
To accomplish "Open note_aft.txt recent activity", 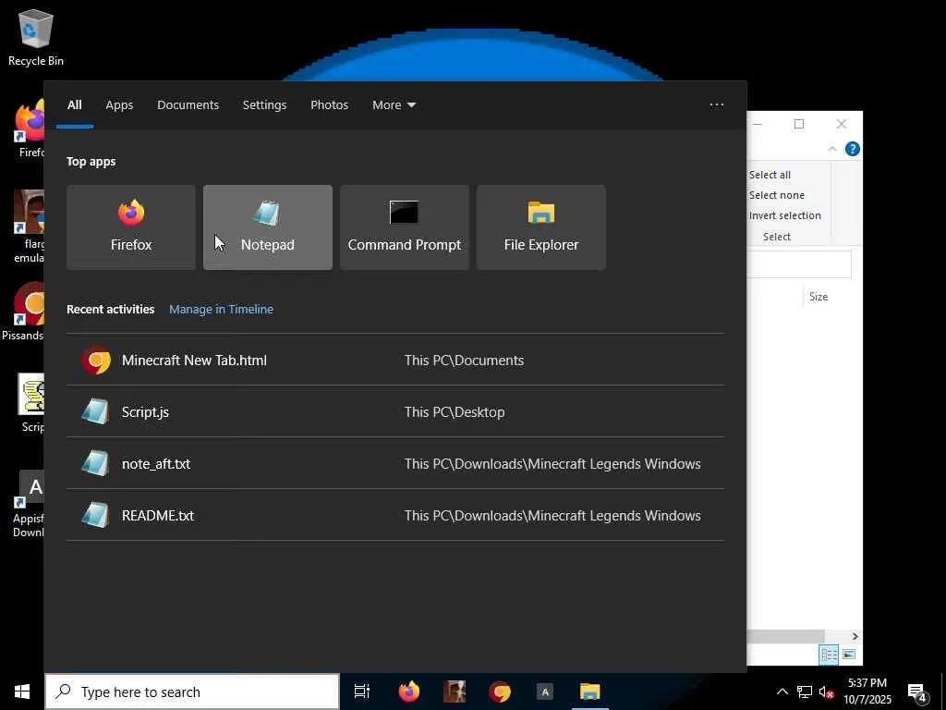I will pos(395,464).
